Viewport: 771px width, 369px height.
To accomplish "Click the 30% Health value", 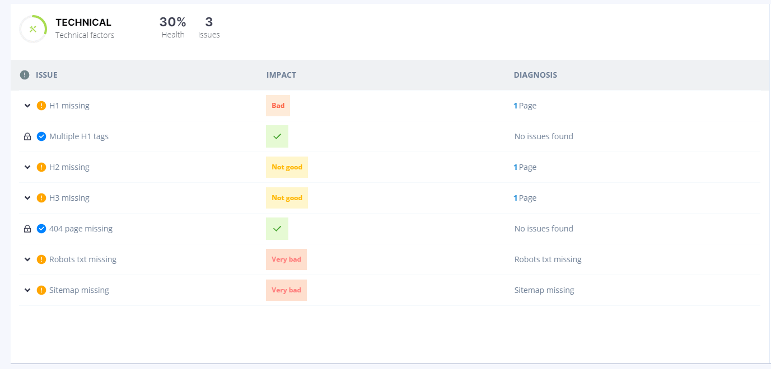I will (173, 22).
